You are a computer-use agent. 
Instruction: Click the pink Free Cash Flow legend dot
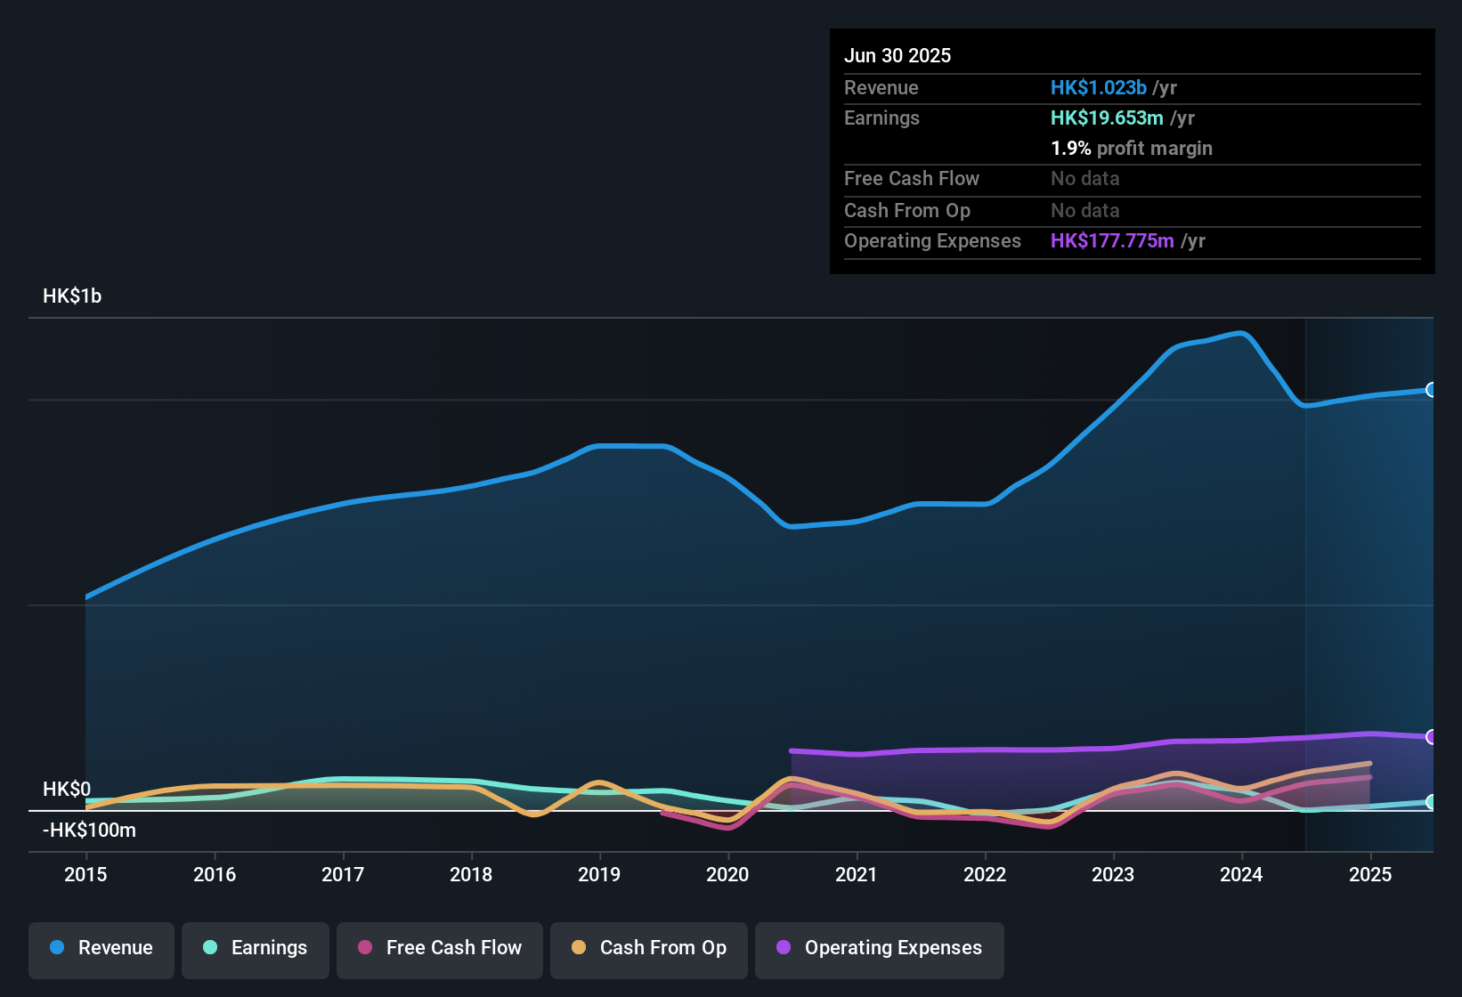(365, 949)
